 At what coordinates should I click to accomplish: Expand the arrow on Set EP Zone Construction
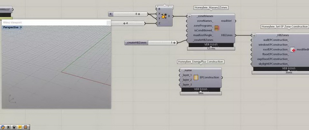click(x=254, y=35)
